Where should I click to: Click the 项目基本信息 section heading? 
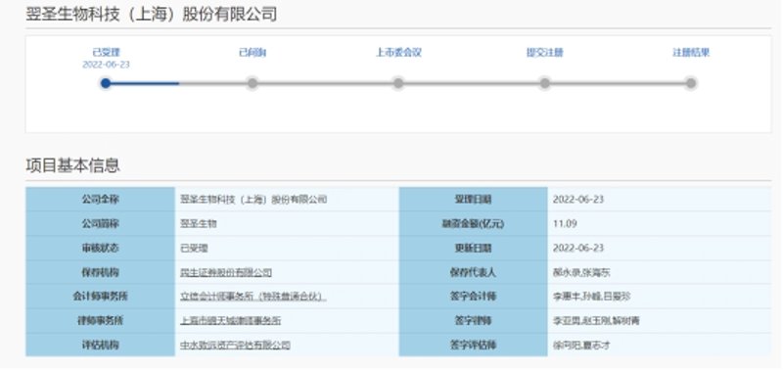click(72, 165)
